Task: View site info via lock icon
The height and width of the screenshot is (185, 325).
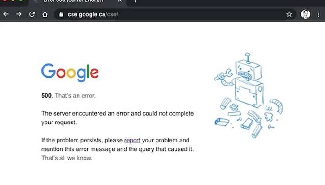Action: click(x=61, y=14)
